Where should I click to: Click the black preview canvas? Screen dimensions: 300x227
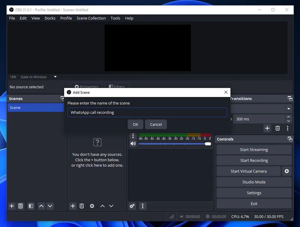pyautogui.click(x=147, y=48)
